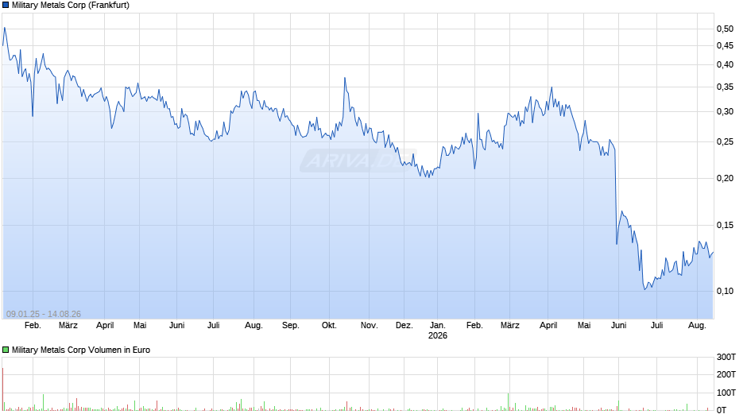This screenshot has height=418, width=747.
Task: Click the blue legend square for Military Metals Corp
Action: (x=6, y=6)
